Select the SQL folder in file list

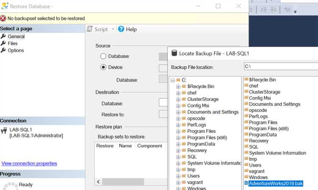tap(253, 147)
